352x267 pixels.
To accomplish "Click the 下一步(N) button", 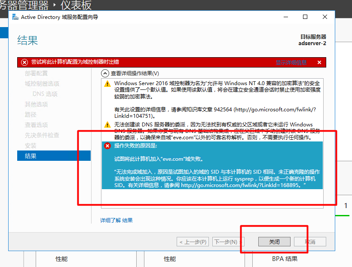I will 228,242.
